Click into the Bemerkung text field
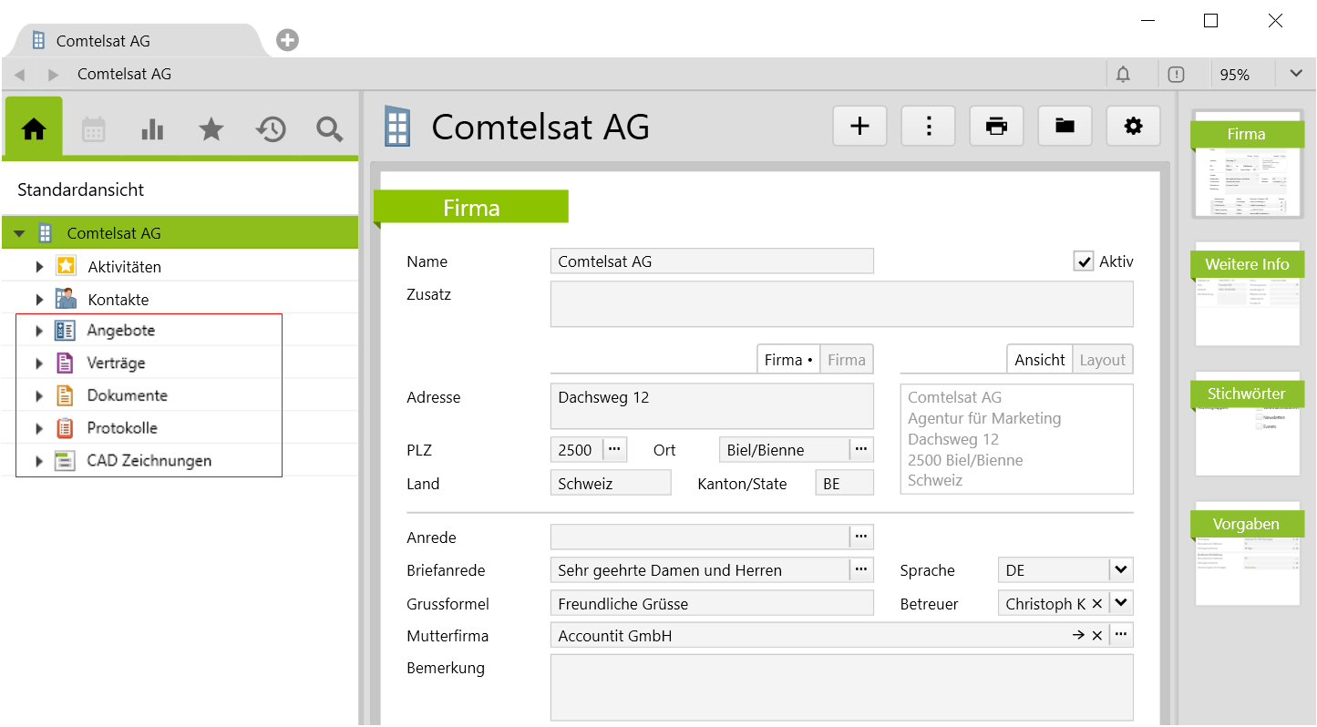The height and width of the screenshot is (727, 1317). click(x=840, y=687)
